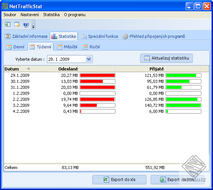213x190 pixels.
Task: Click the calendar icon of Roční tab
Action: 85,47
